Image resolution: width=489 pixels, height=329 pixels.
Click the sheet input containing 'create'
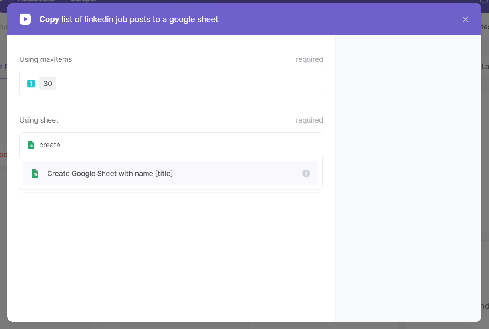click(x=171, y=145)
